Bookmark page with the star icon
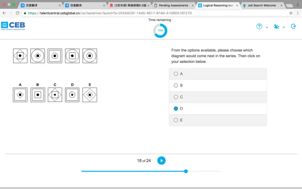This screenshot has height=189, width=302. (x=291, y=13)
